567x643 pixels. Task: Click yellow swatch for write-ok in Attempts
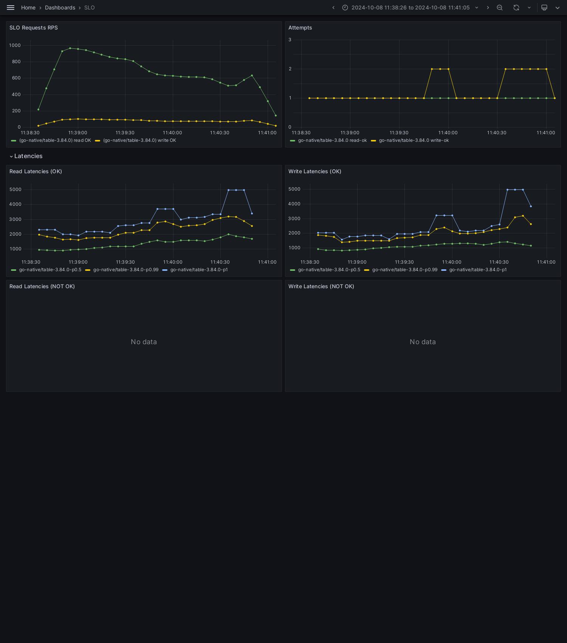pos(373,141)
